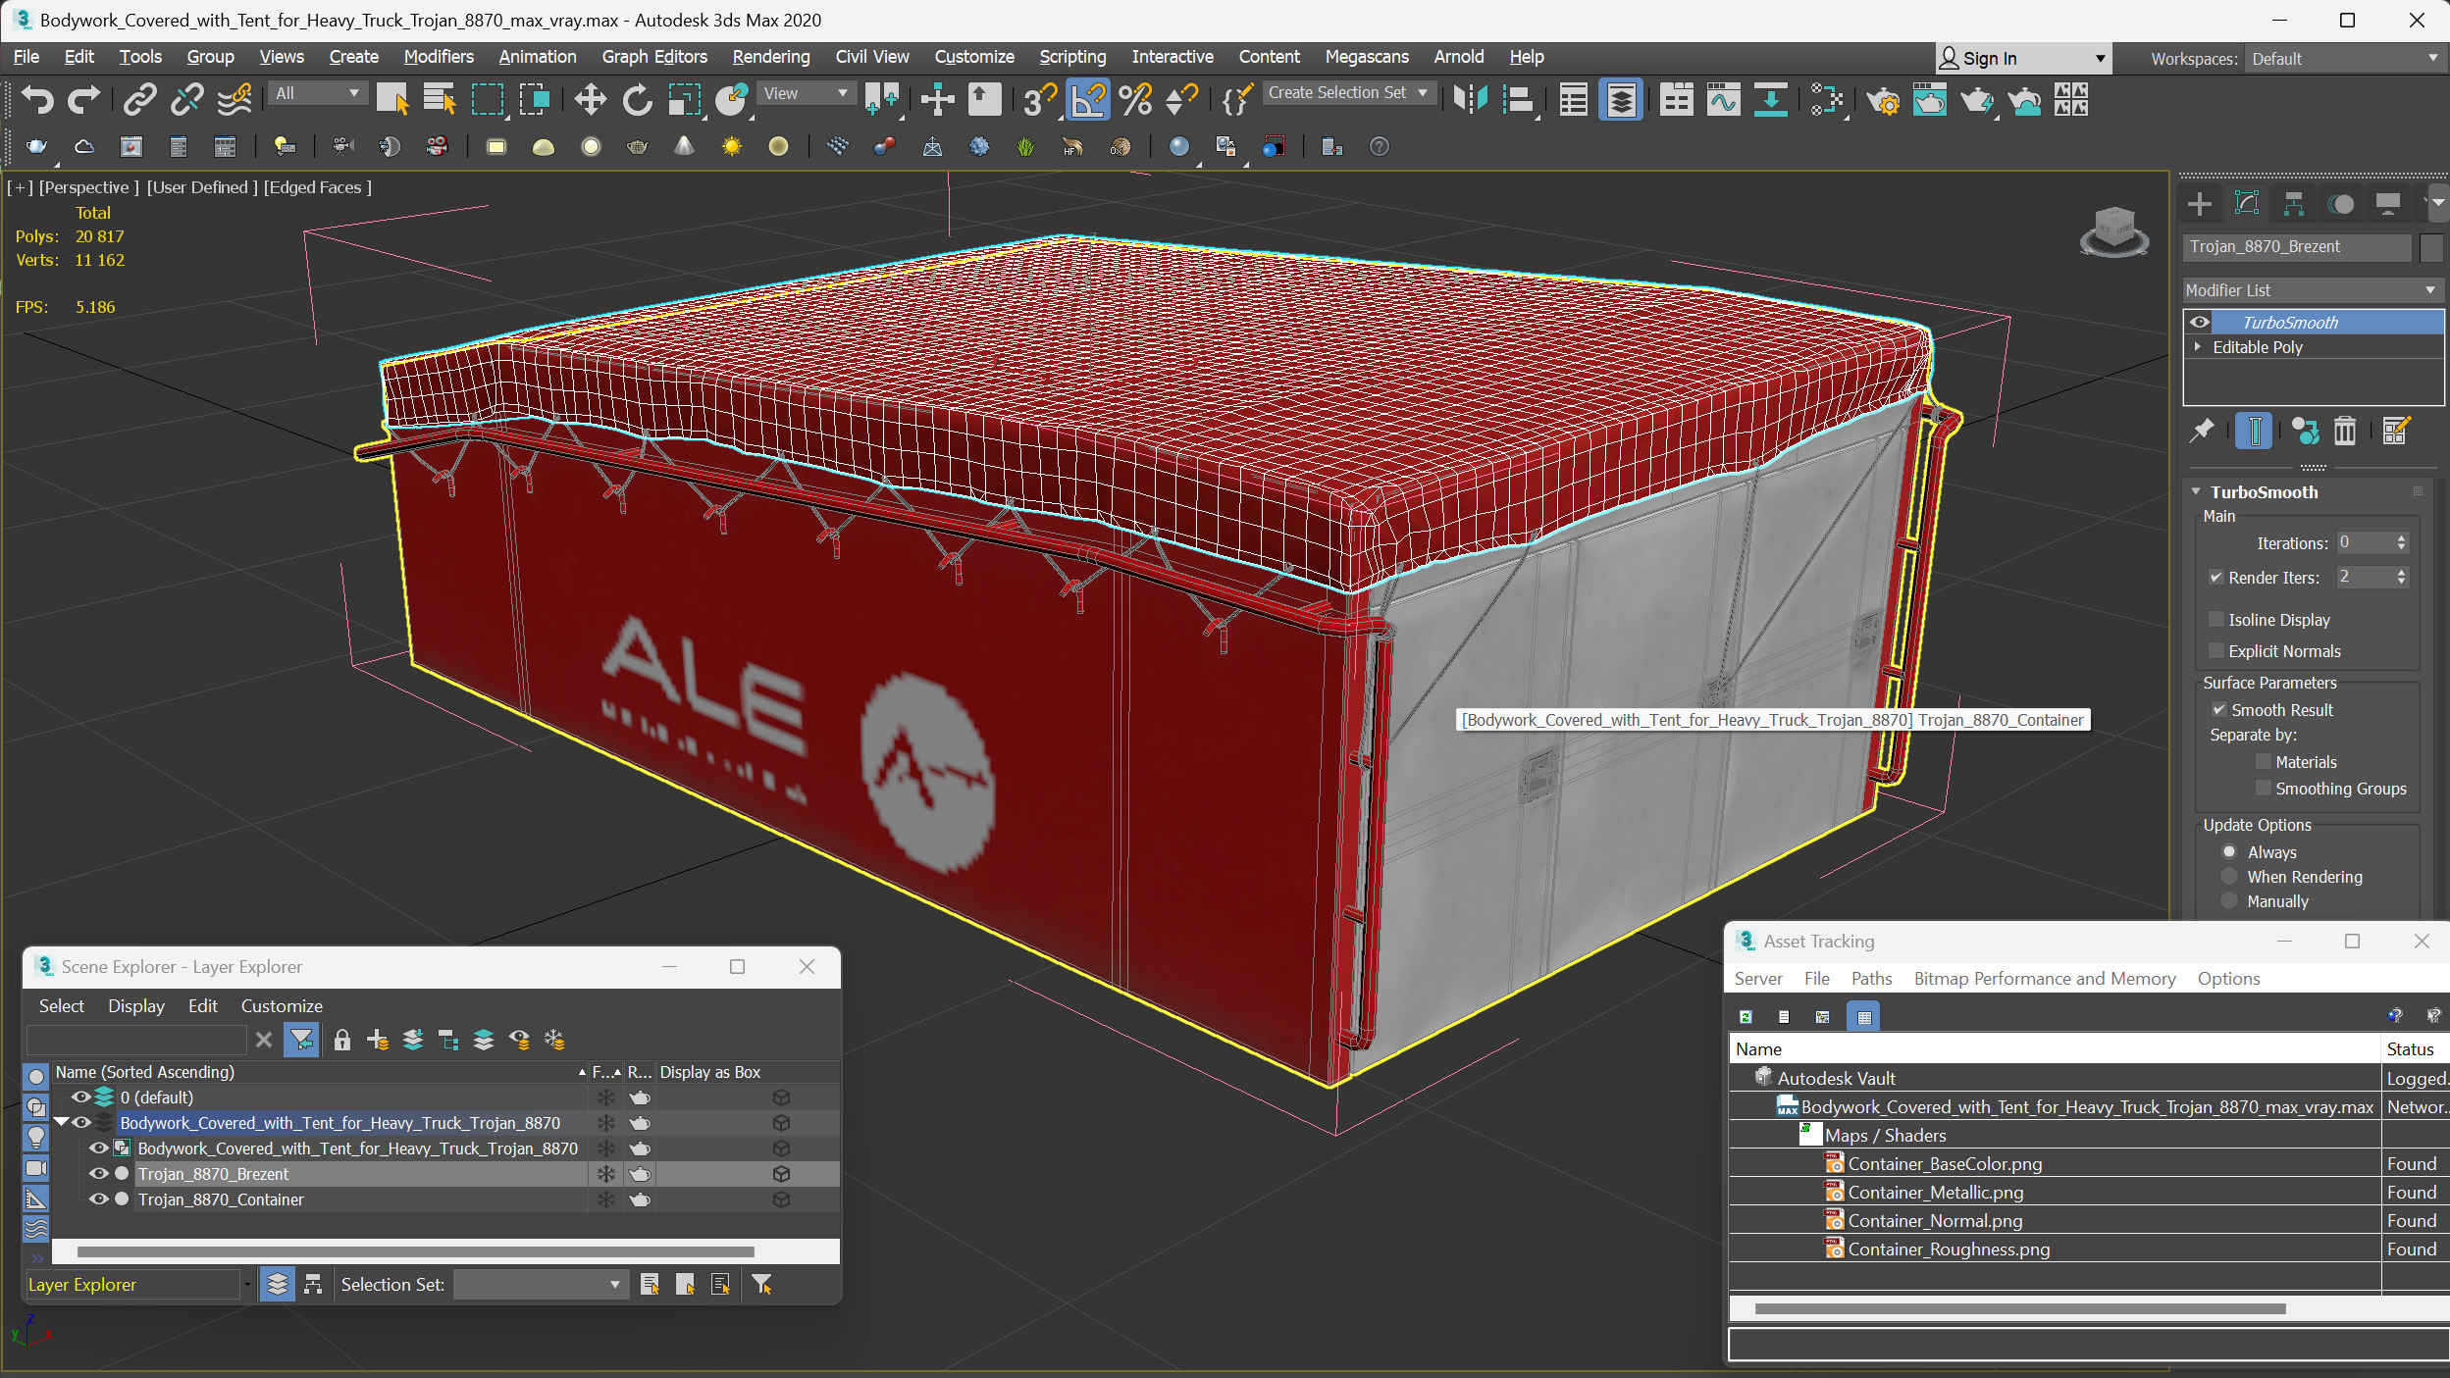This screenshot has height=1378, width=2450.
Task: Open the Create tab in command panel
Action: coord(2200,204)
